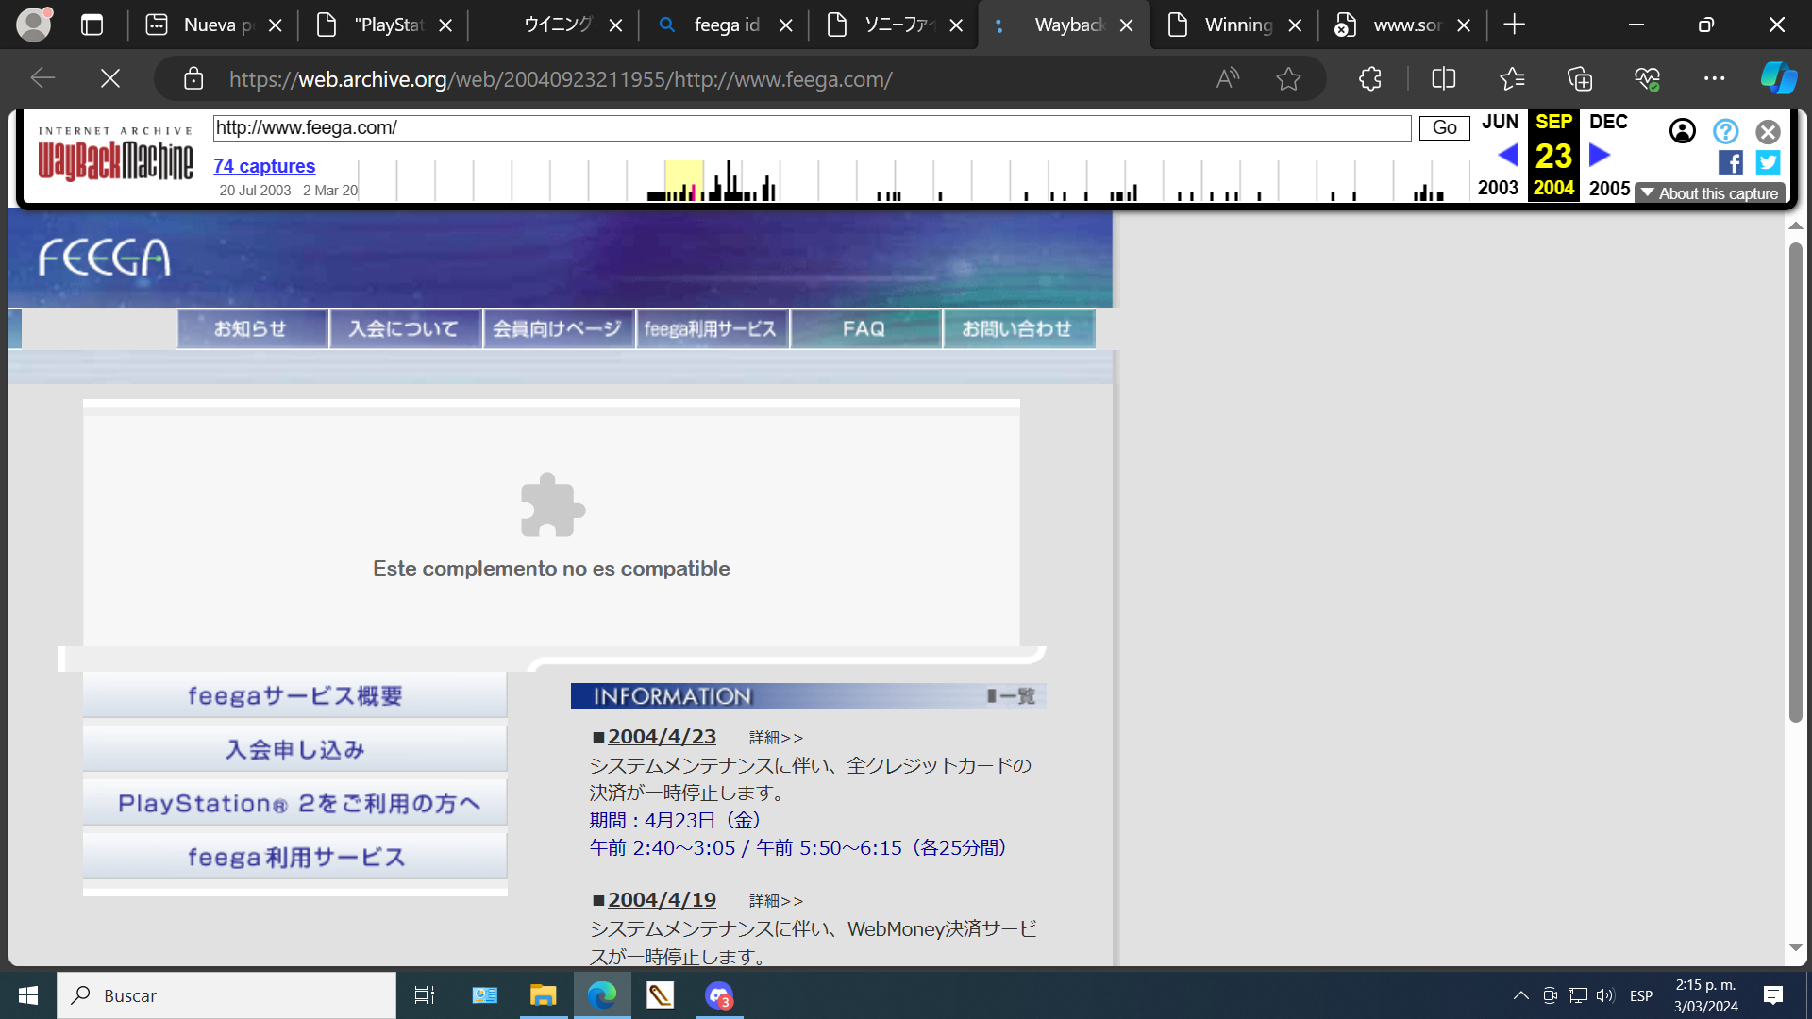Select the 2003 year in timeline

tap(1498, 188)
